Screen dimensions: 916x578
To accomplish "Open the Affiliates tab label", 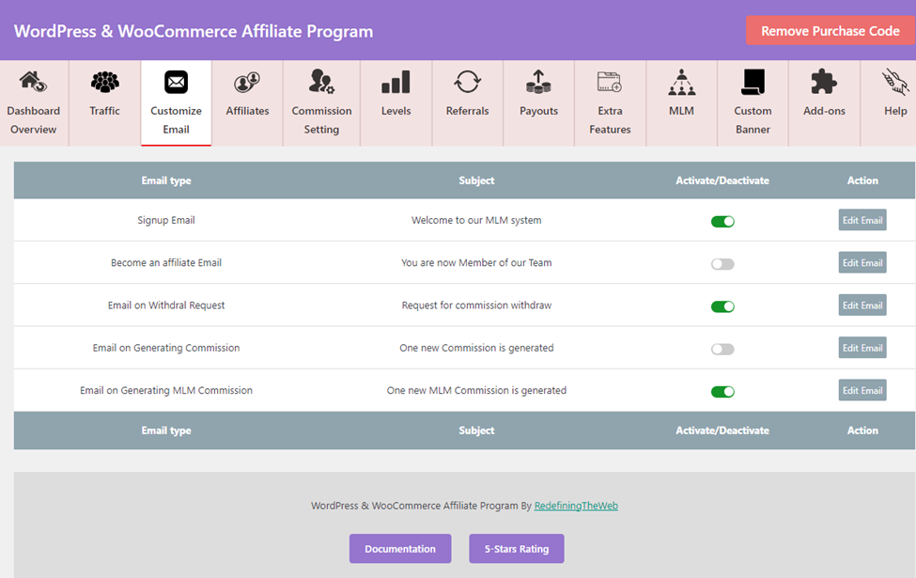I will pos(247,111).
